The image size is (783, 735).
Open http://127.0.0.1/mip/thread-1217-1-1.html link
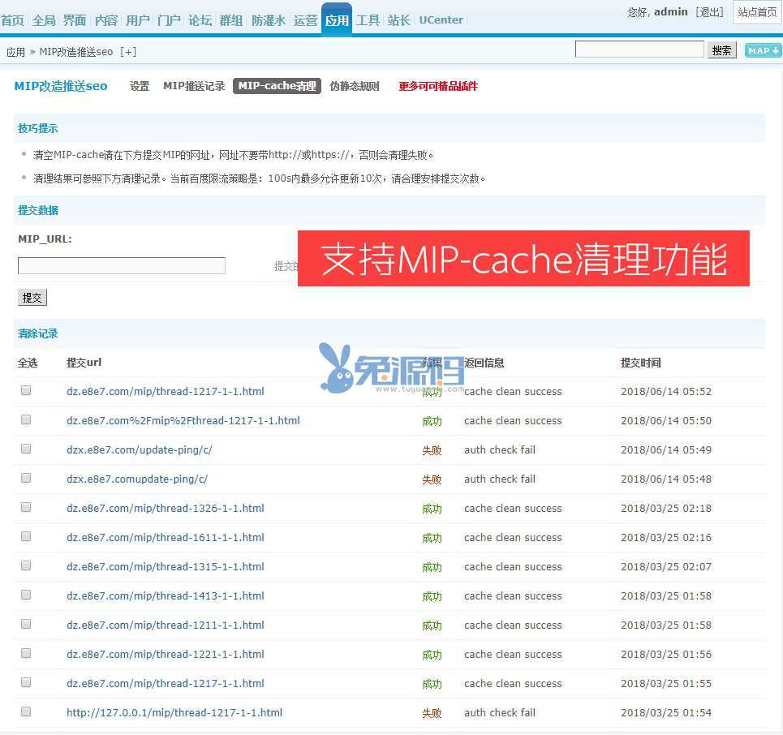coord(174,713)
